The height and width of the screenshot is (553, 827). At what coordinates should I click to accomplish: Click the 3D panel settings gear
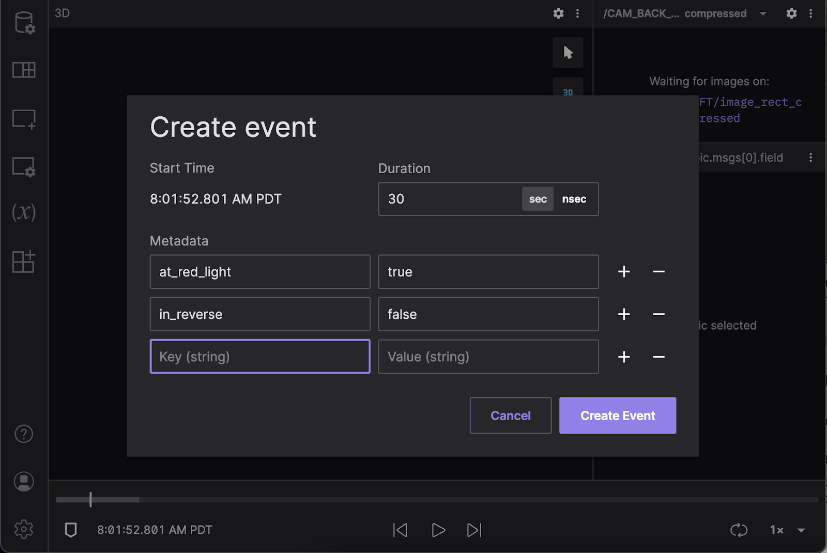558,13
